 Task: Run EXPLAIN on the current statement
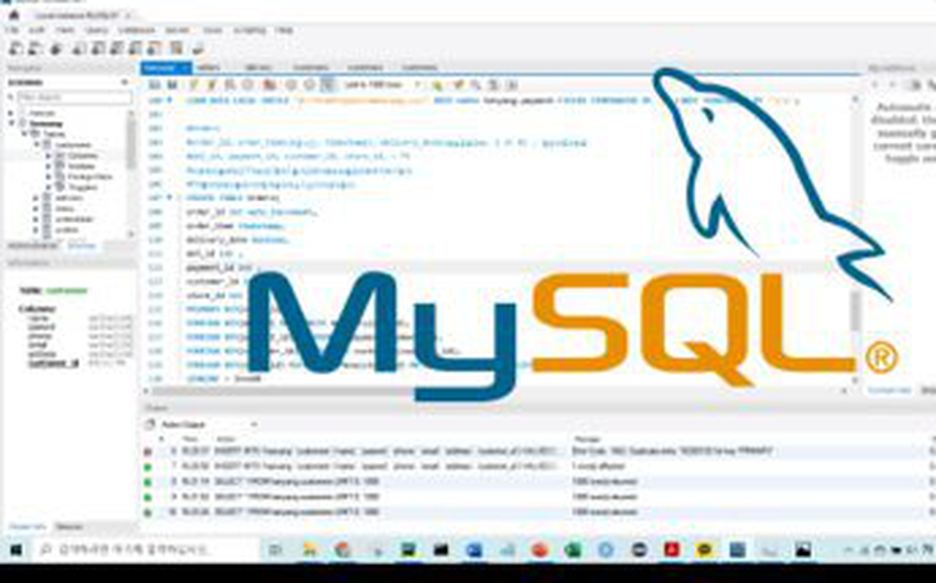230,85
